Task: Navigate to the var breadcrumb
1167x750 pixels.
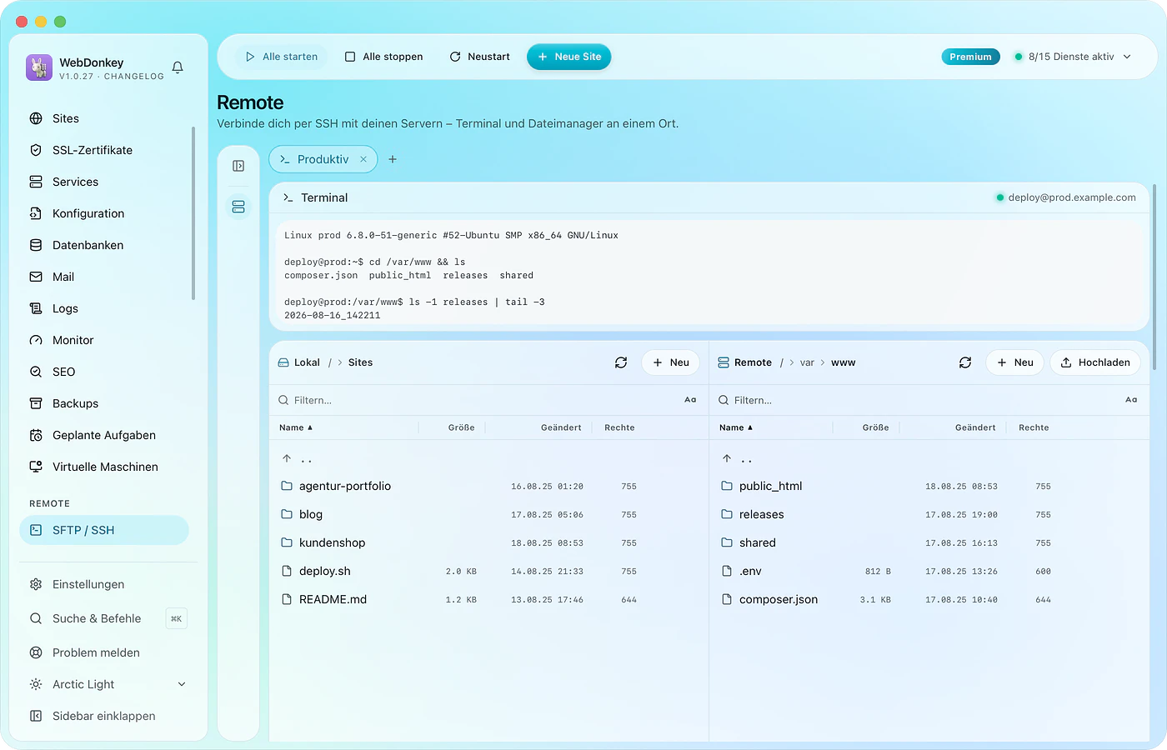Action: pos(807,362)
